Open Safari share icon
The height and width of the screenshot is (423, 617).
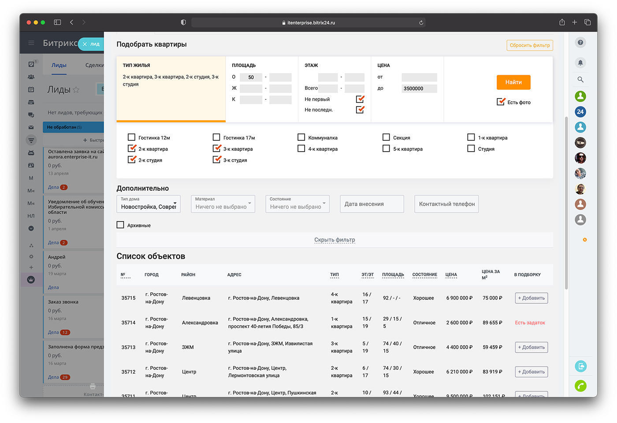(562, 22)
